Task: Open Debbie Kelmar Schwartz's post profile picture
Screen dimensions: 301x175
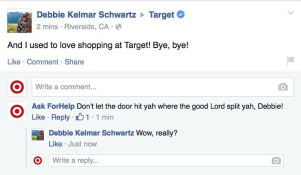Action: [19, 21]
